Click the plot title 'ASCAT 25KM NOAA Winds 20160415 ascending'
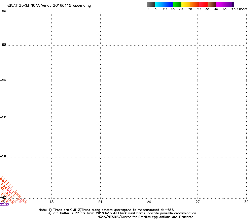 48,6
